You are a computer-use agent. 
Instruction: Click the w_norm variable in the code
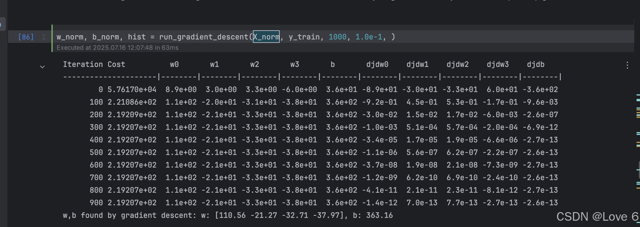70,37
